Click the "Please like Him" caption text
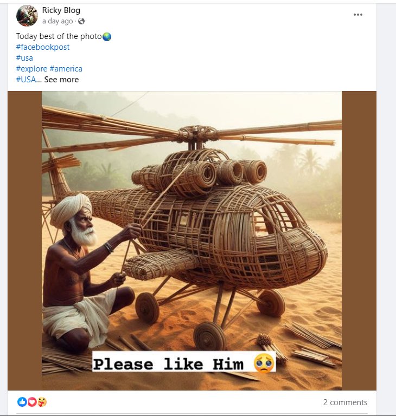This screenshot has height=416, width=396. pos(169,363)
